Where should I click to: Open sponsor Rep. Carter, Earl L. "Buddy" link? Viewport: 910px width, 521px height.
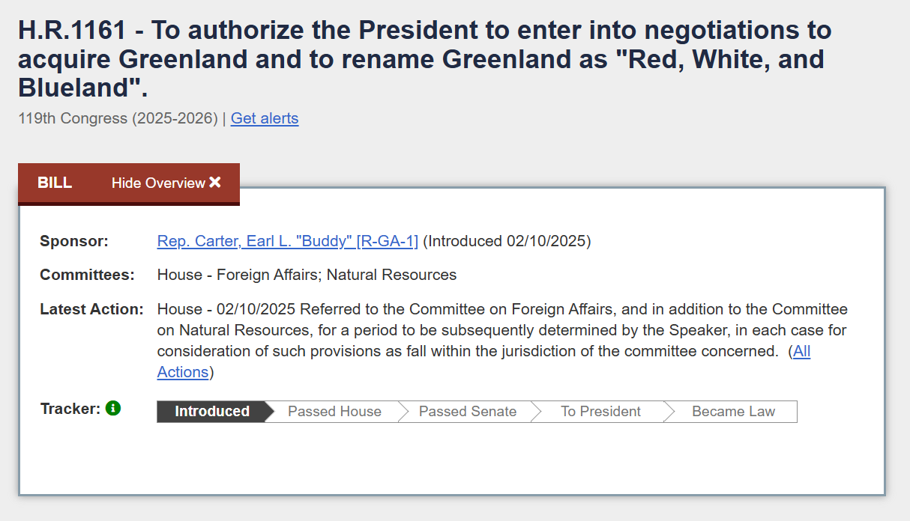tap(288, 241)
